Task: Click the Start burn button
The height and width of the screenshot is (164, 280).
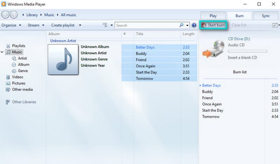Action: pyautogui.click(x=213, y=25)
